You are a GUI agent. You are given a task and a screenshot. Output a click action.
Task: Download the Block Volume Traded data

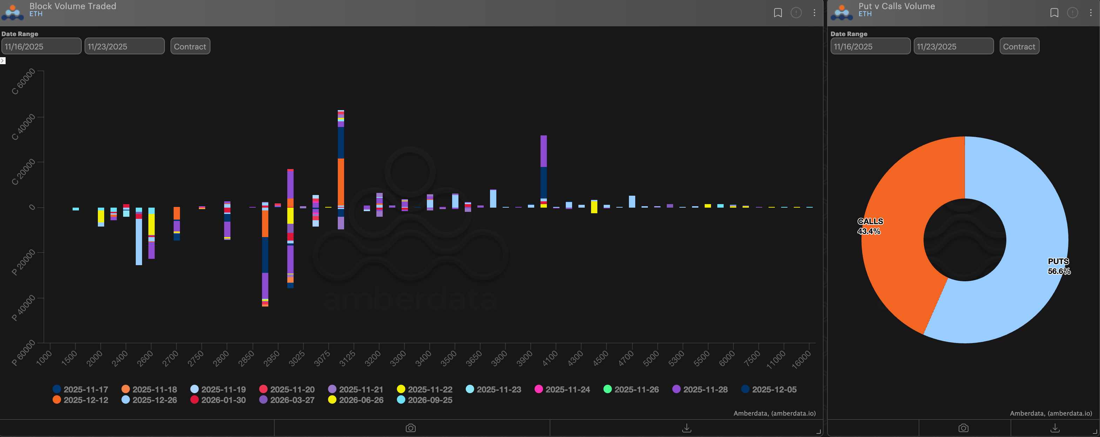click(687, 428)
